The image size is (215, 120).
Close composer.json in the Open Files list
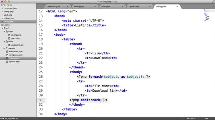click(x=2, y=8)
